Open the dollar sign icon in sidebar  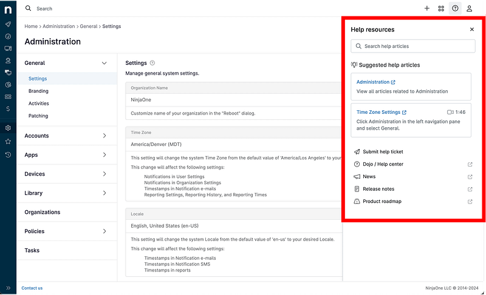click(8, 109)
